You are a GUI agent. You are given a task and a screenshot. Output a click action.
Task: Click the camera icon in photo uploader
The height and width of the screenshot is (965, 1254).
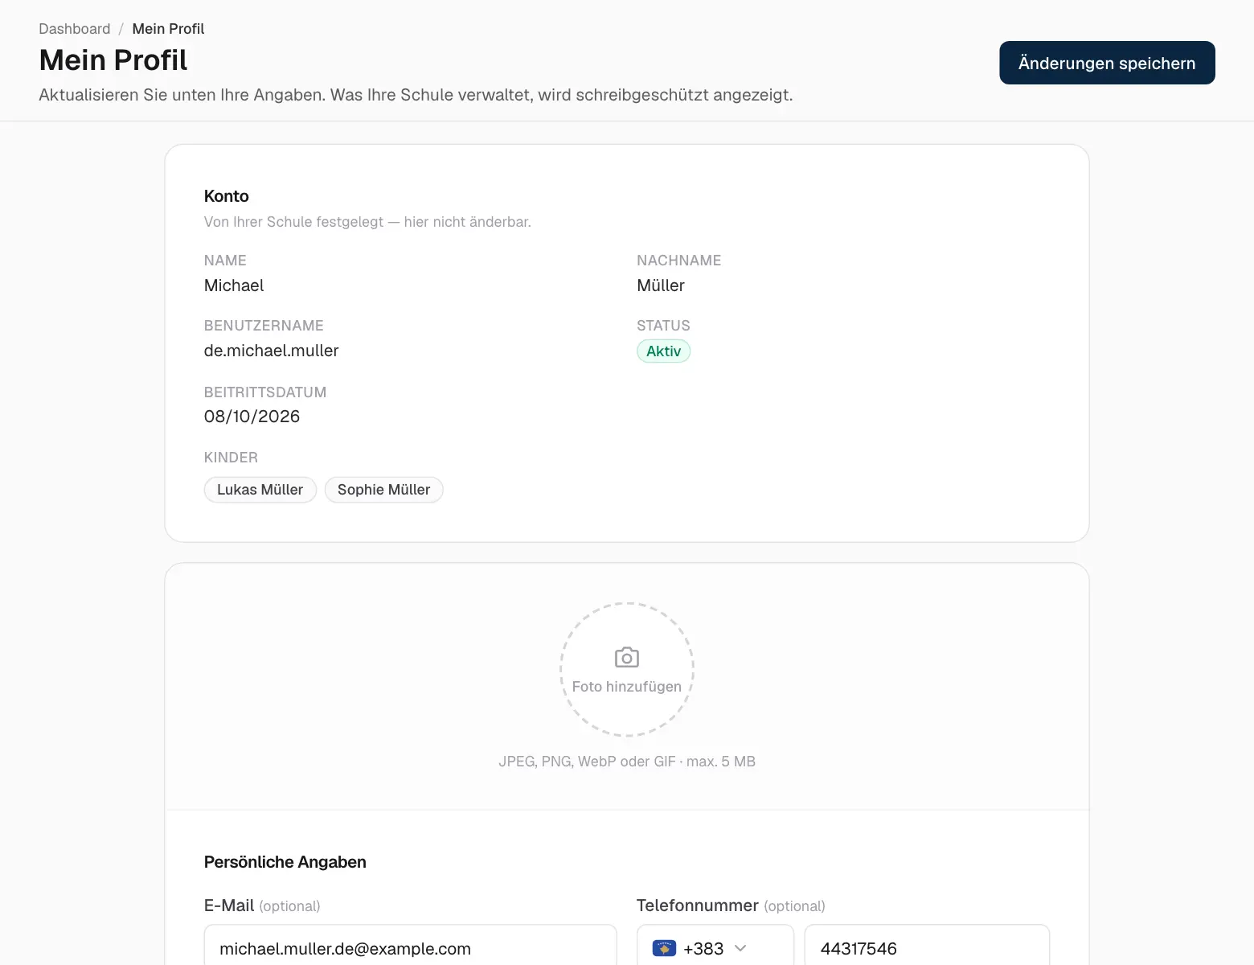[x=627, y=657]
